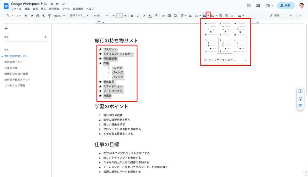The width and height of the screenshot is (308, 177).
Task: Open the 表示形式 menu
Action: point(54,9)
